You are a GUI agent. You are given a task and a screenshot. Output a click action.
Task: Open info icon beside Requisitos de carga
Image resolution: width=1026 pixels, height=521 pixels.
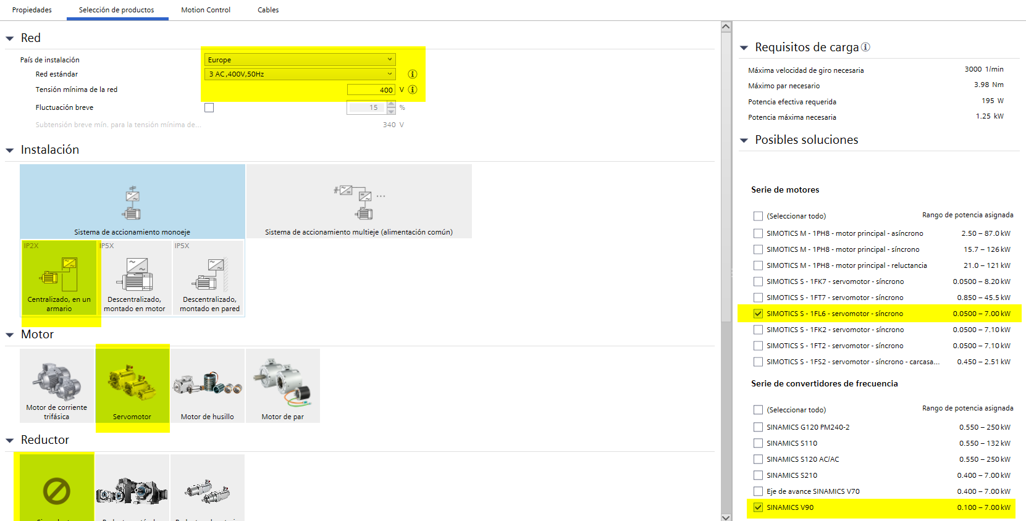pos(865,47)
